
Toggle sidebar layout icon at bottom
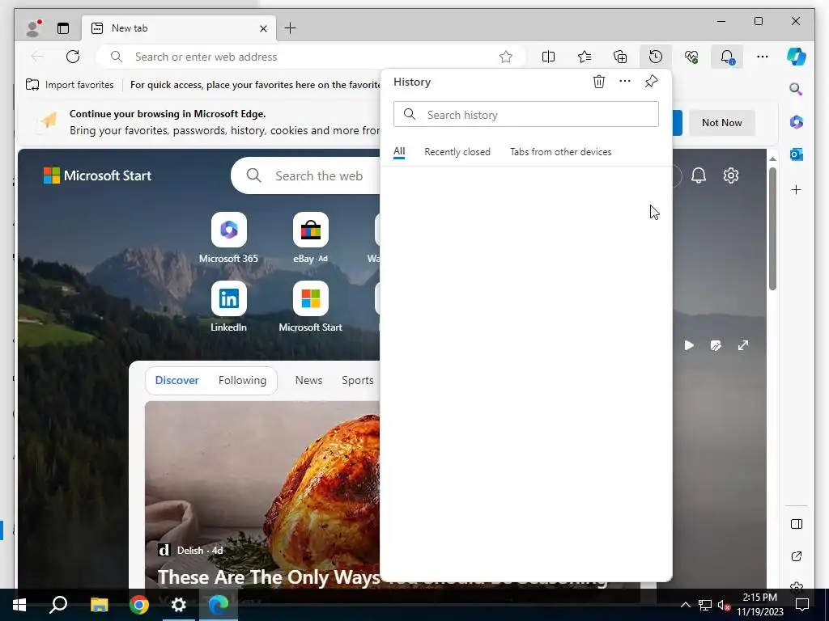click(797, 524)
